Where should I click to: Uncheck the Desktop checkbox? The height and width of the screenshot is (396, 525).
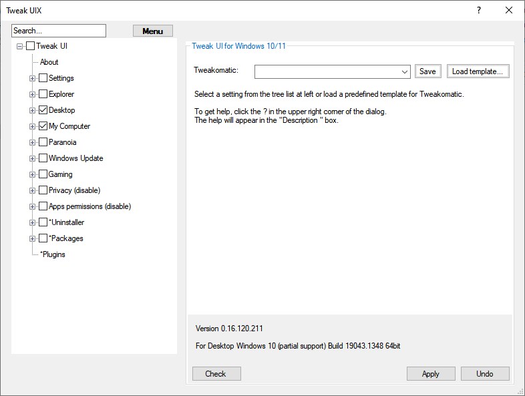click(43, 110)
